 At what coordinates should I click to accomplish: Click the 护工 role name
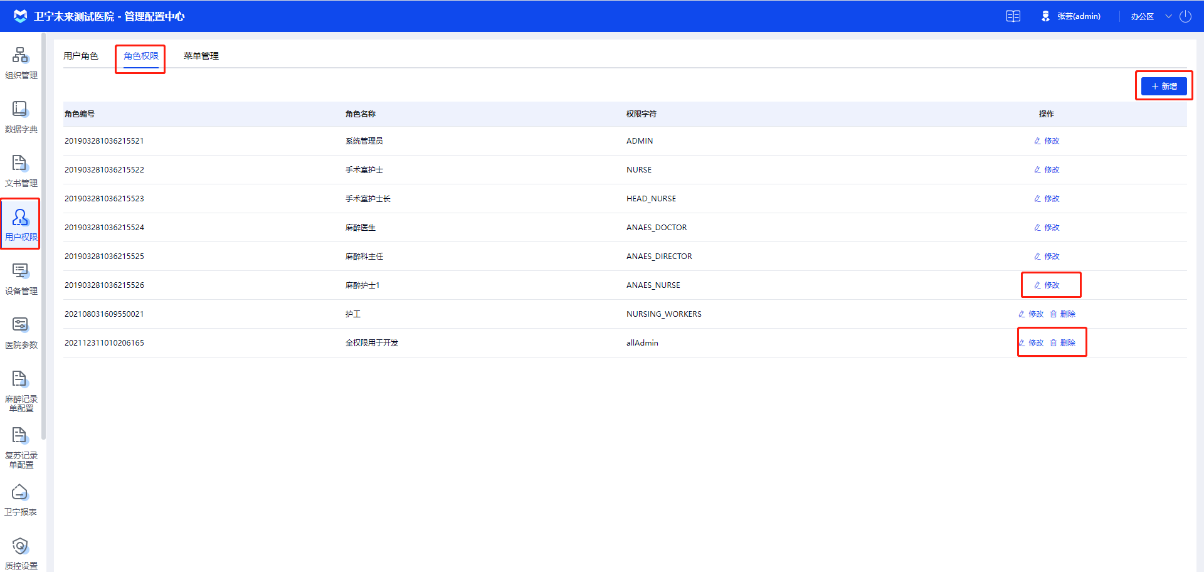pos(353,314)
